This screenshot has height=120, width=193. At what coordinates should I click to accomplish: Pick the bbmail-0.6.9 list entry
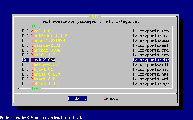tap(46, 74)
